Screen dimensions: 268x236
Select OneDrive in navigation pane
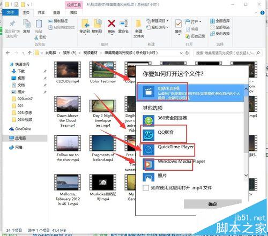(20, 129)
